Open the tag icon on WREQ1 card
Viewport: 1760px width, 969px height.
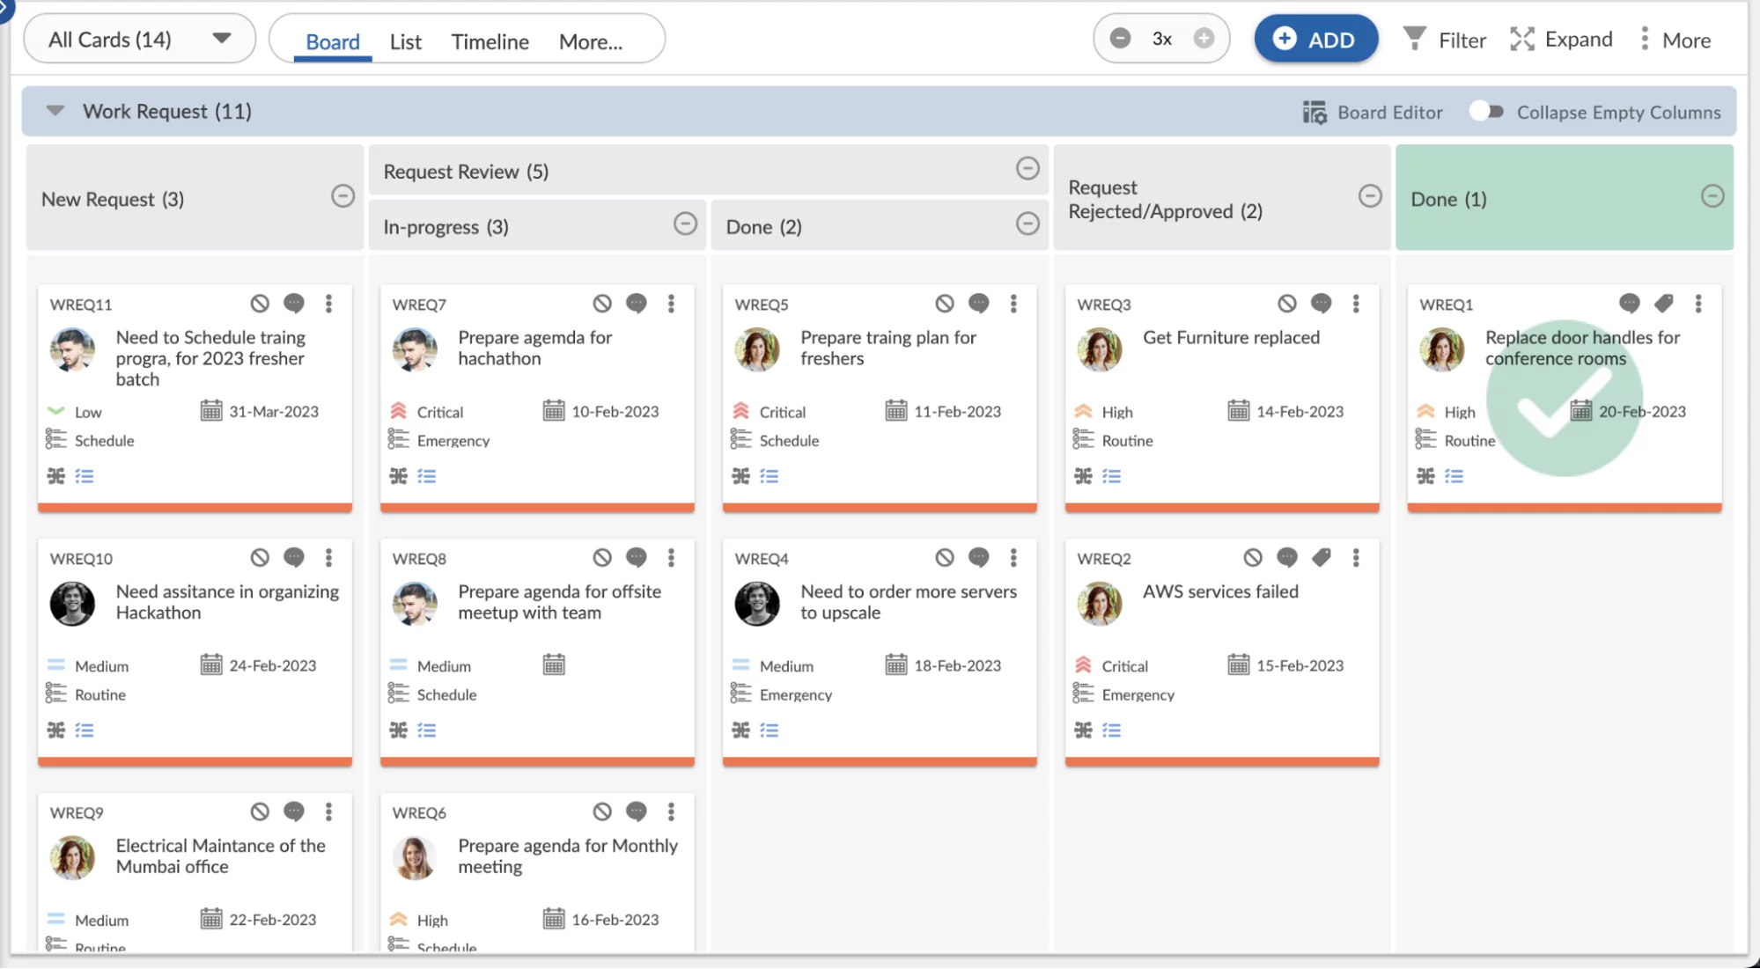(x=1663, y=303)
